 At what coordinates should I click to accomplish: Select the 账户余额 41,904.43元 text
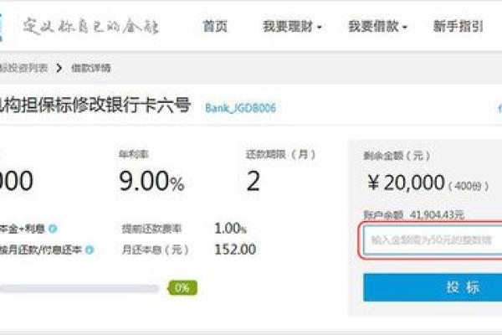tap(413, 214)
